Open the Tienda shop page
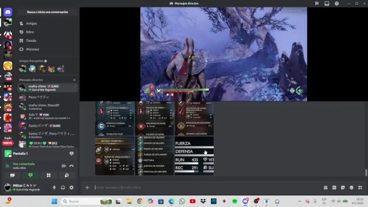The height and width of the screenshot is (207, 368). click(x=47, y=41)
